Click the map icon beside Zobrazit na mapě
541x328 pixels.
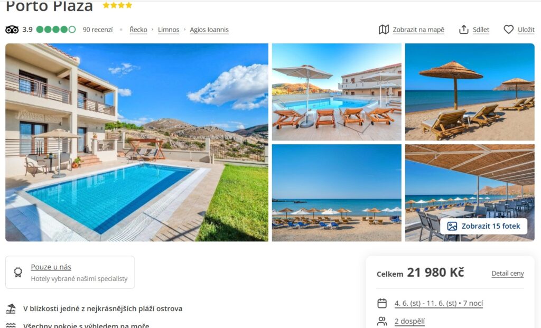(x=384, y=30)
